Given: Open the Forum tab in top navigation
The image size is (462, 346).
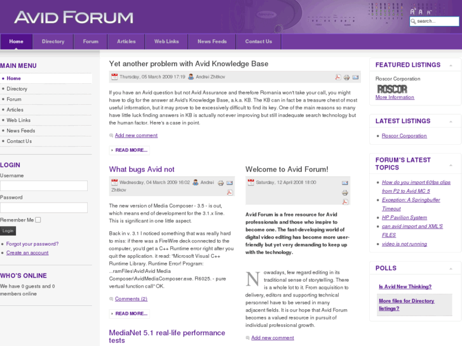Looking at the screenshot, I should [x=91, y=41].
